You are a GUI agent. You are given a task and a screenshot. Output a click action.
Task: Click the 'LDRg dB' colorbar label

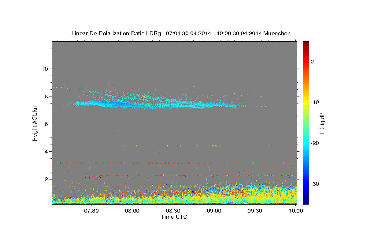click(x=322, y=123)
